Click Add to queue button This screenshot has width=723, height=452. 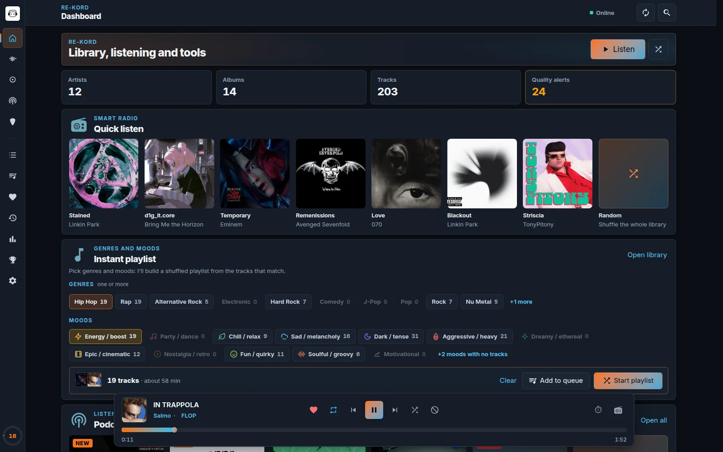(x=556, y=381)
